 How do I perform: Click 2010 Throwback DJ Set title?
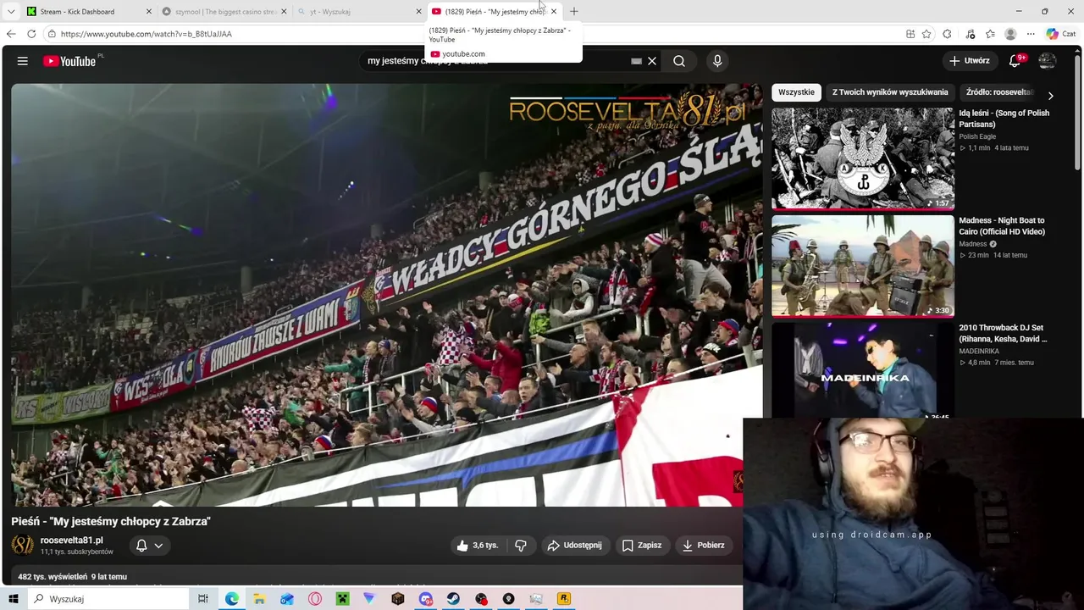pos(1003,333)
